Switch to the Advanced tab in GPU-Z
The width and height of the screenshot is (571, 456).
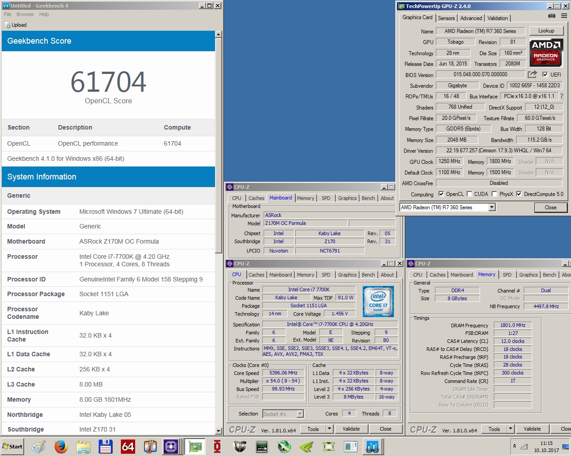pos(471,18)
